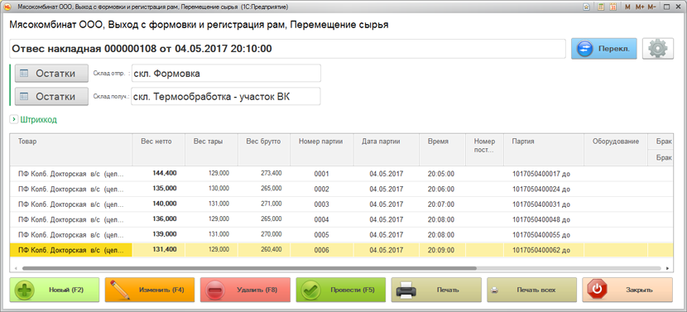Click the favorites star icon in title bar

coord(586,7)
